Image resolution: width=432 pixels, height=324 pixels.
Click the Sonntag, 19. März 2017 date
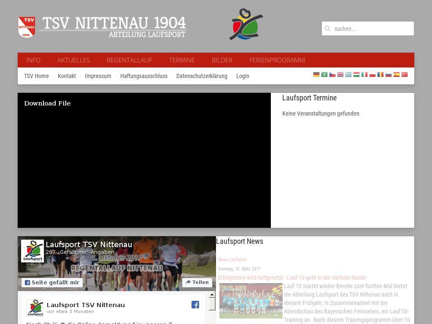tap(239, 269)
